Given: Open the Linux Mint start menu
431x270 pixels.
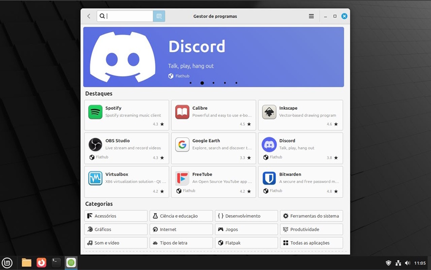Looking at the screenshot, I should [x=7, y=263].
